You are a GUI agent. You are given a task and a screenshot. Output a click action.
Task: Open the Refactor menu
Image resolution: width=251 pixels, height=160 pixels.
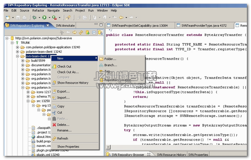pyautogui.click(x=38, y=10)
